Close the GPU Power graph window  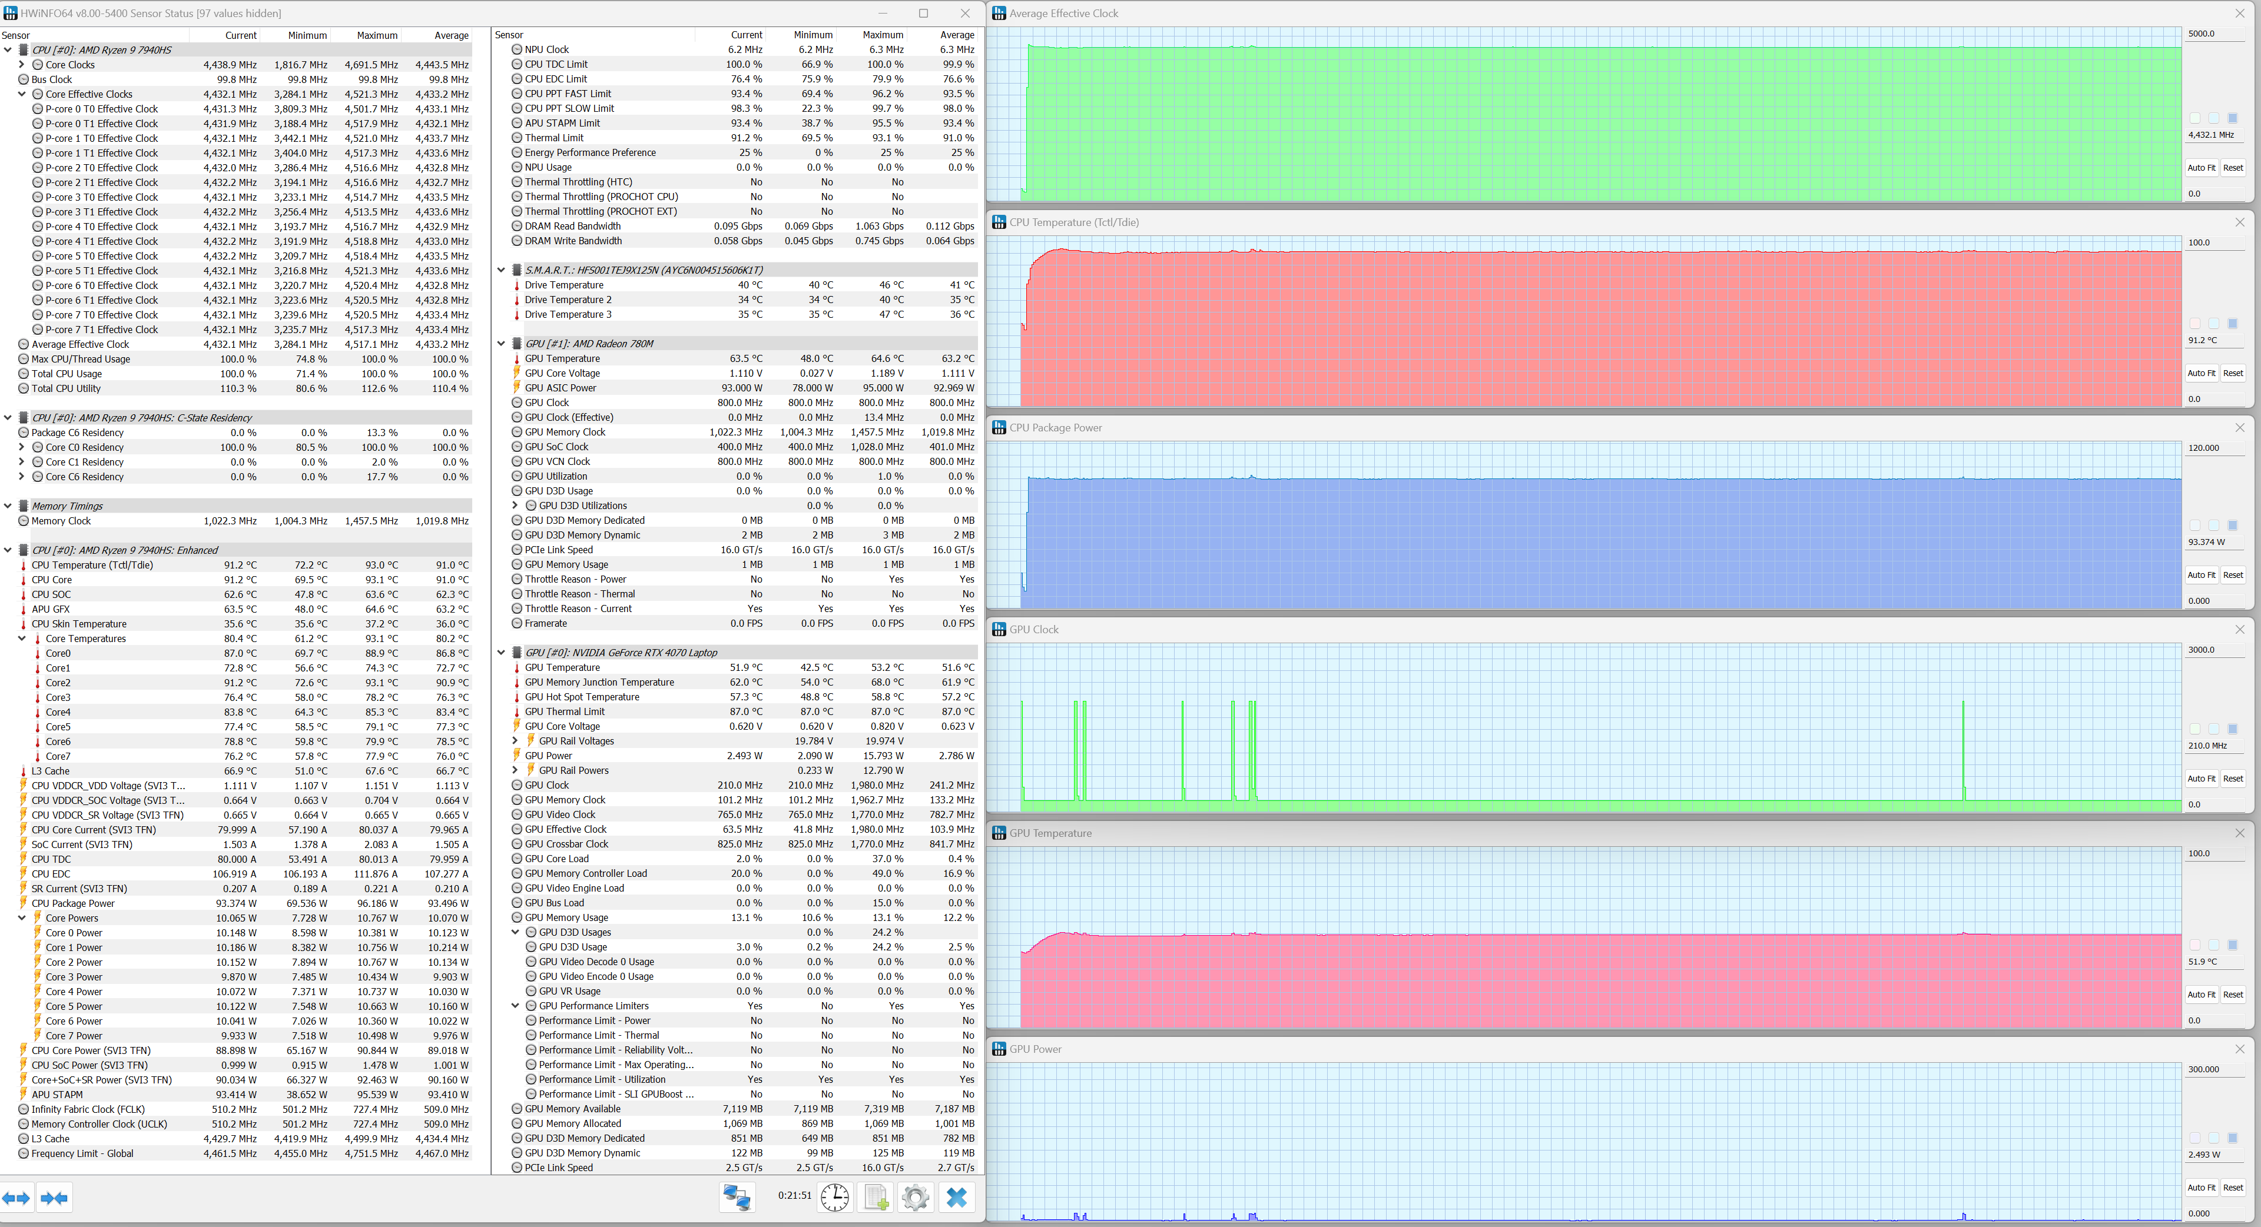click(x=2239, y=1049)
